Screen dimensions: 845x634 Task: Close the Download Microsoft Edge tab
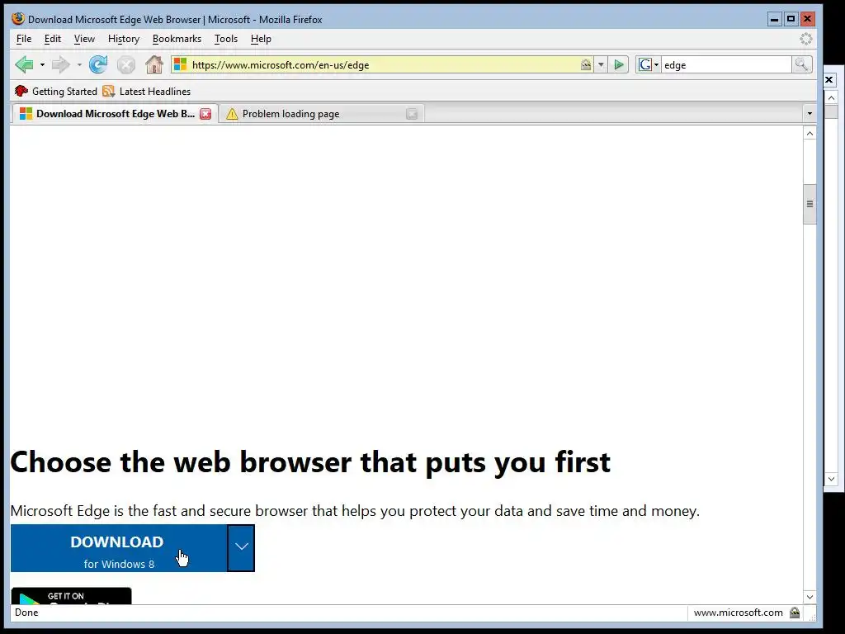click(205, 114)
